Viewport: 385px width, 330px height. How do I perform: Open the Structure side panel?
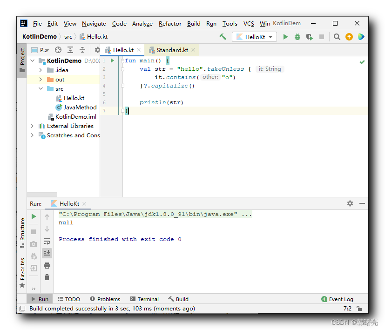[x=22, y=233]
